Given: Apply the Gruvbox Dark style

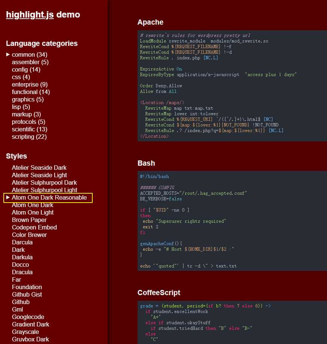Looking at the screenshot, I should coord(30,339).
